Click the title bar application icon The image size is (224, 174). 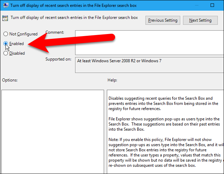pos(6,5)
